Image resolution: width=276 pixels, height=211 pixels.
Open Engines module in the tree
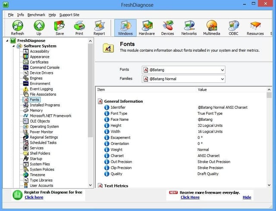click(36, 78)
